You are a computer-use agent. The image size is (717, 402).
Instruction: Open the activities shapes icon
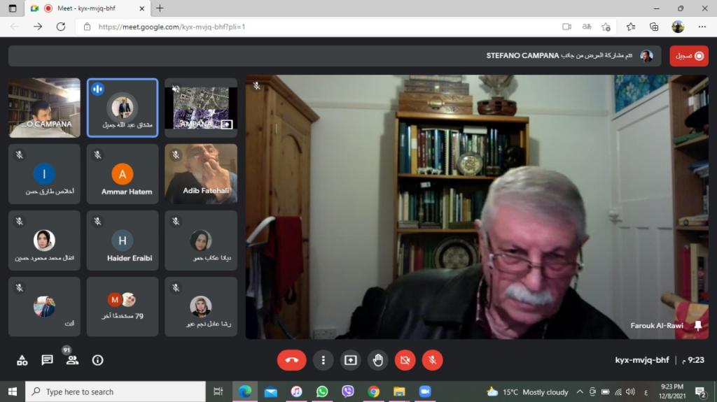22,360
